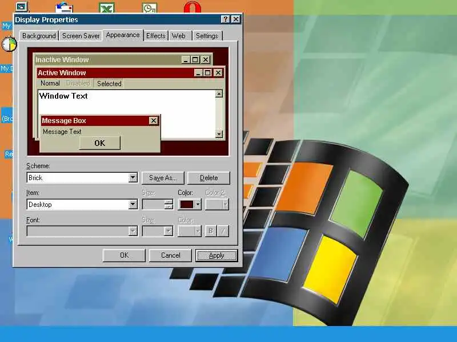Expand the Scheme dropdown showing Brick
This screenshot has height=342, width=457.
(x=133, y=177)
